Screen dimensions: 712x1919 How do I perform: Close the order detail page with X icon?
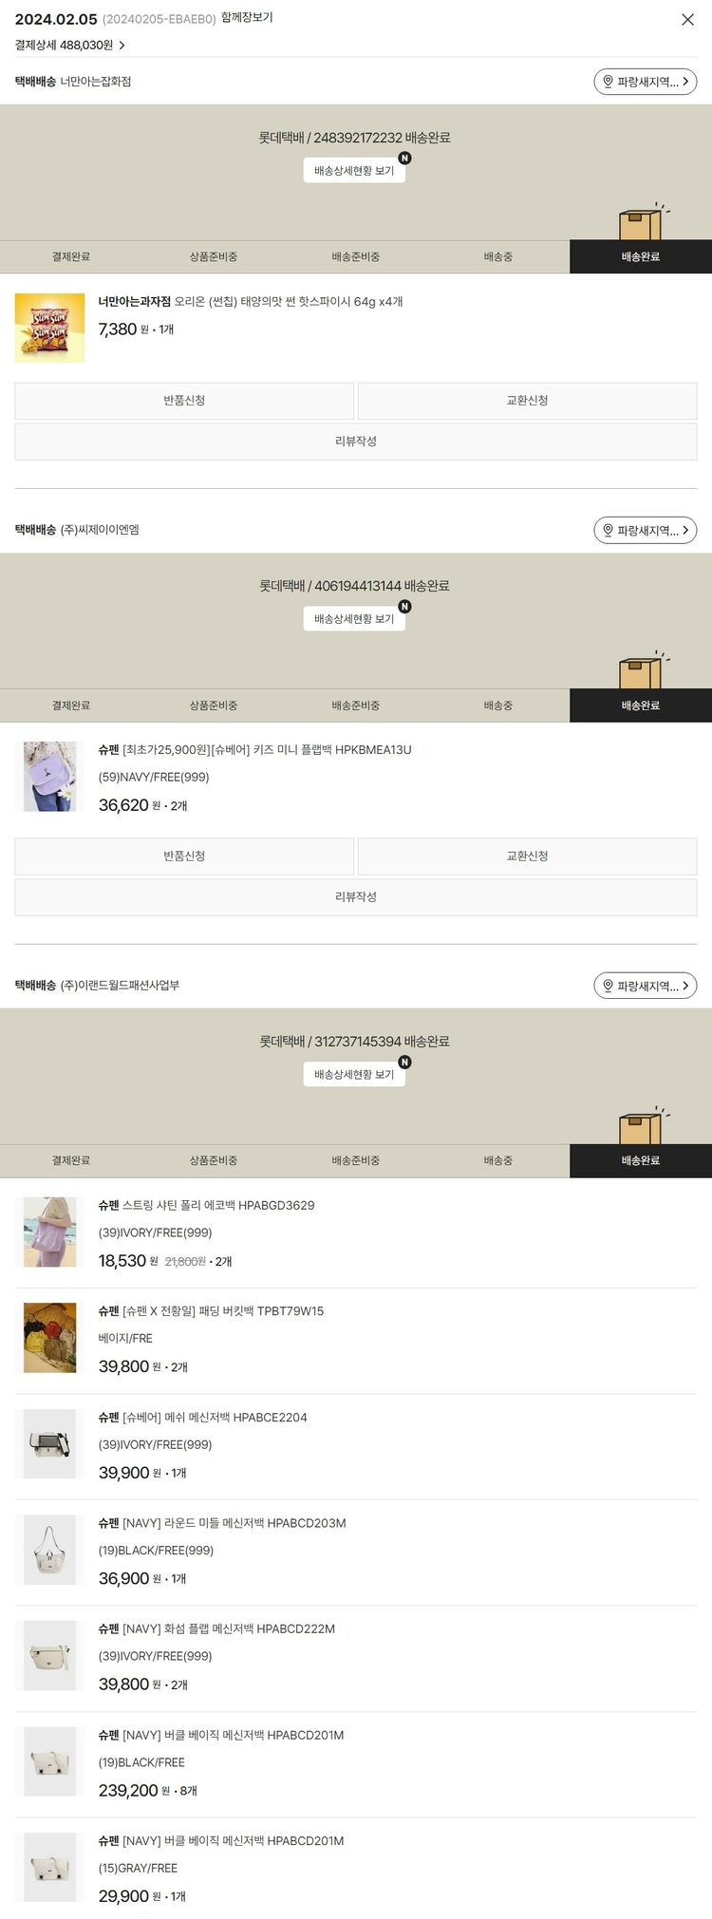(x=687, y=19)
